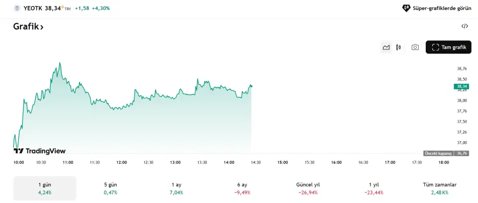Show the Tüm zamanlar range
478x203 pixels.
click(438, 188)
